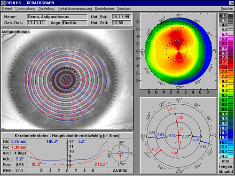The image size is (235, 176).
Task: Click the small axis compass diagram
Action: click(x=120, y=153)
